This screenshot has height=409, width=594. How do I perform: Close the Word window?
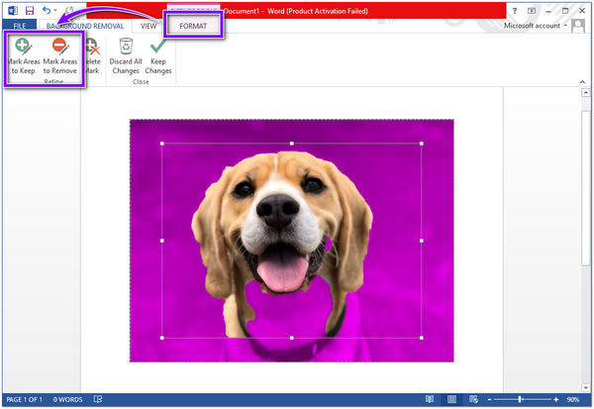(x=582, y=11)
